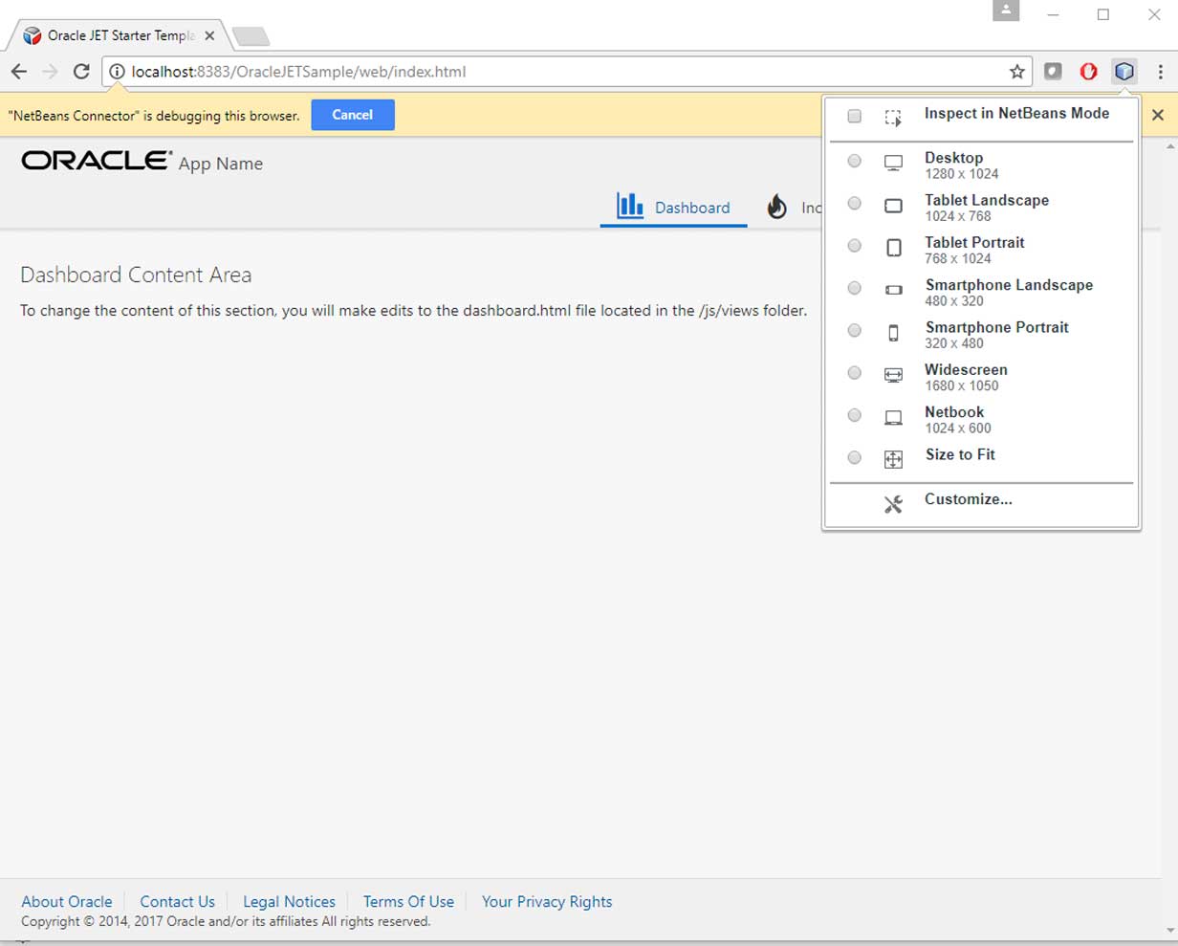Click the Size to Fit arrows icon
This screenshot has height=946, width=1178.
[x=893, y=459]
